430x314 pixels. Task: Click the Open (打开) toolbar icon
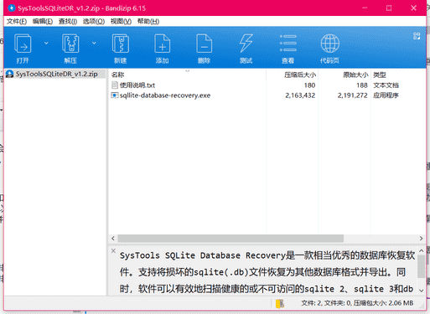pos(23,44)
